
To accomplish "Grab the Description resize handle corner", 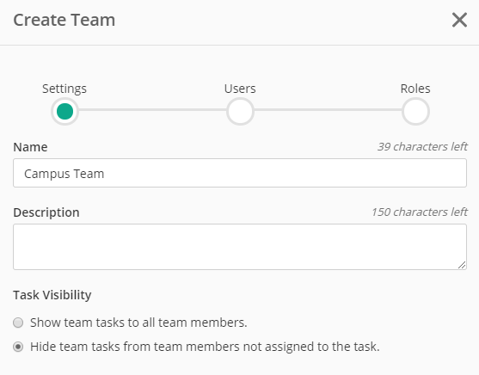I will 462,265.
